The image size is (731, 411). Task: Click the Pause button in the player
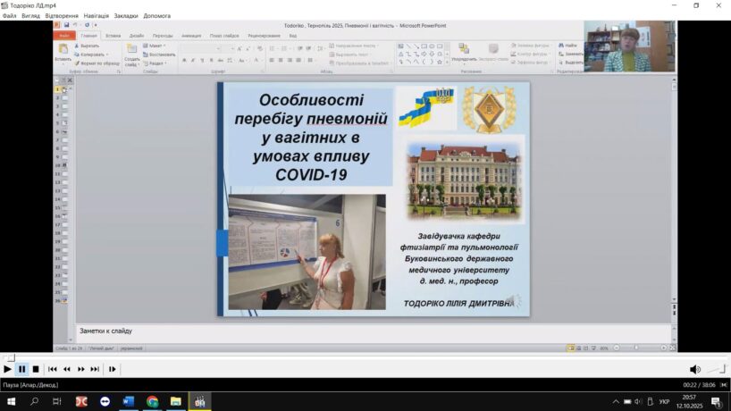pyautogui.click(x=21, y=369)
